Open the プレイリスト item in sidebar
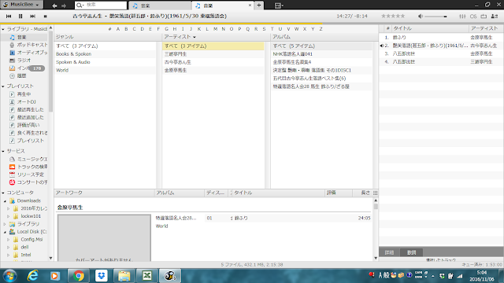The image size is (504, 283). click(x=27, y=141)
